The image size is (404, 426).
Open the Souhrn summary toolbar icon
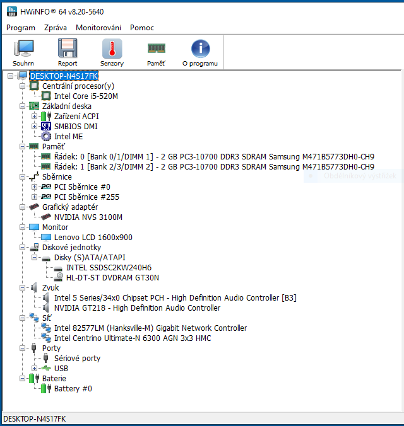click(x=23, y=53)
